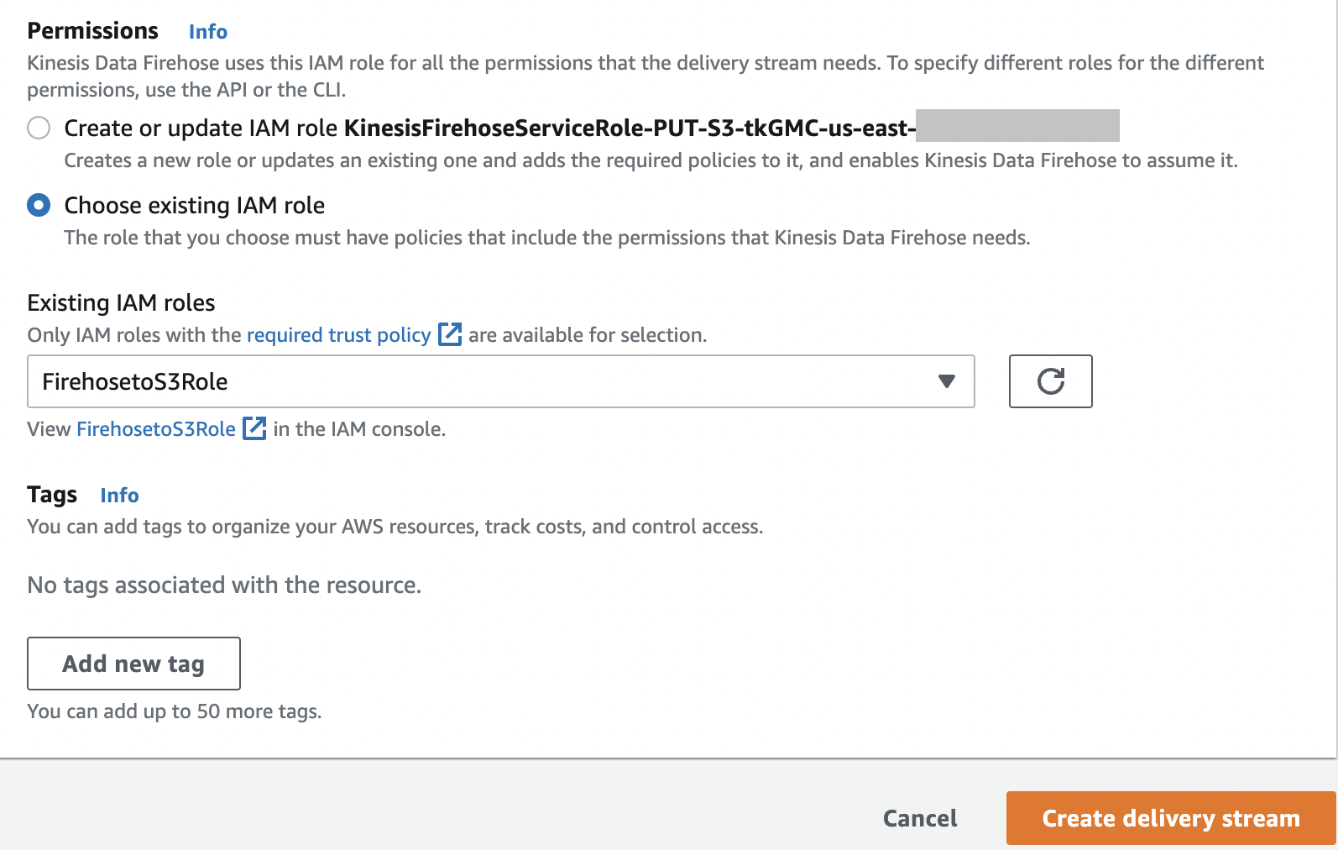Click the Existing IAM roles field label

coord(121,302)
